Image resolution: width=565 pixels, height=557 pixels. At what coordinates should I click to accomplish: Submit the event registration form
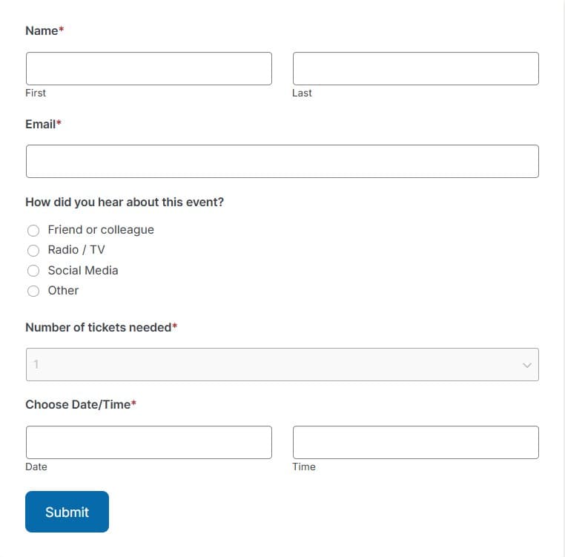(67, 512)
